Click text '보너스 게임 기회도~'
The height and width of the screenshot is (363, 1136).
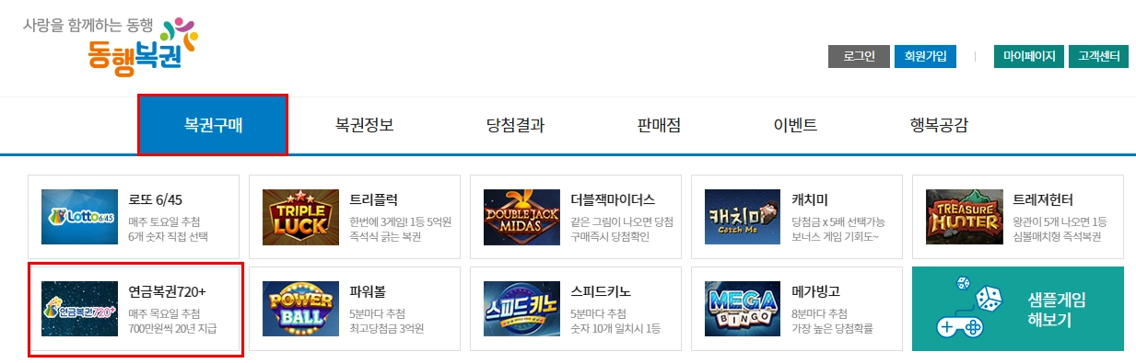tap(836, 236)
